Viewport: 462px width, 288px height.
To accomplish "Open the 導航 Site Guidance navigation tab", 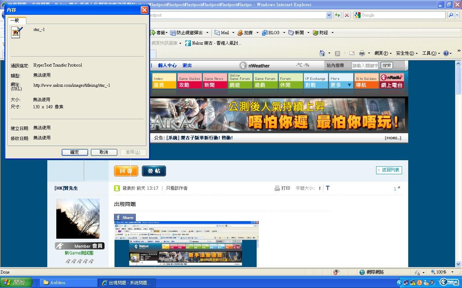I will click(366, 81).
